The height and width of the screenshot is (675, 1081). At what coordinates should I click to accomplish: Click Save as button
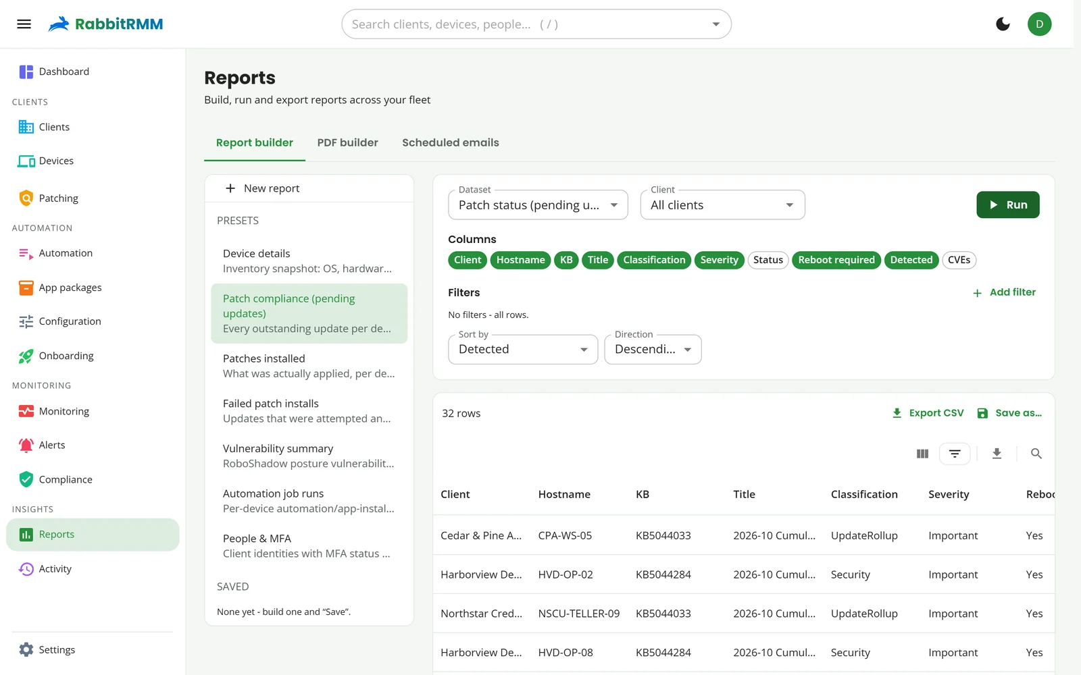1009,413
